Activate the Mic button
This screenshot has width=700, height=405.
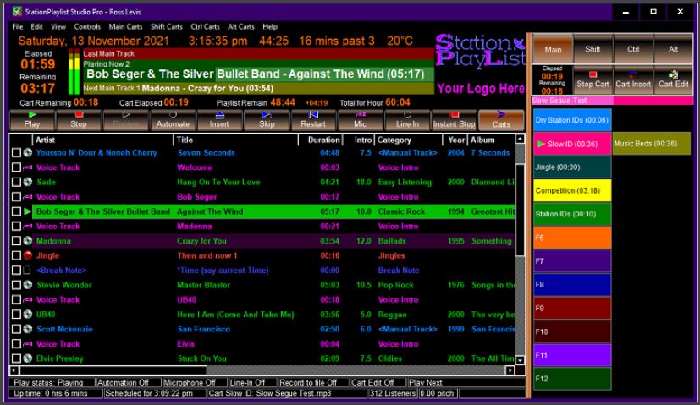(360, 119)
